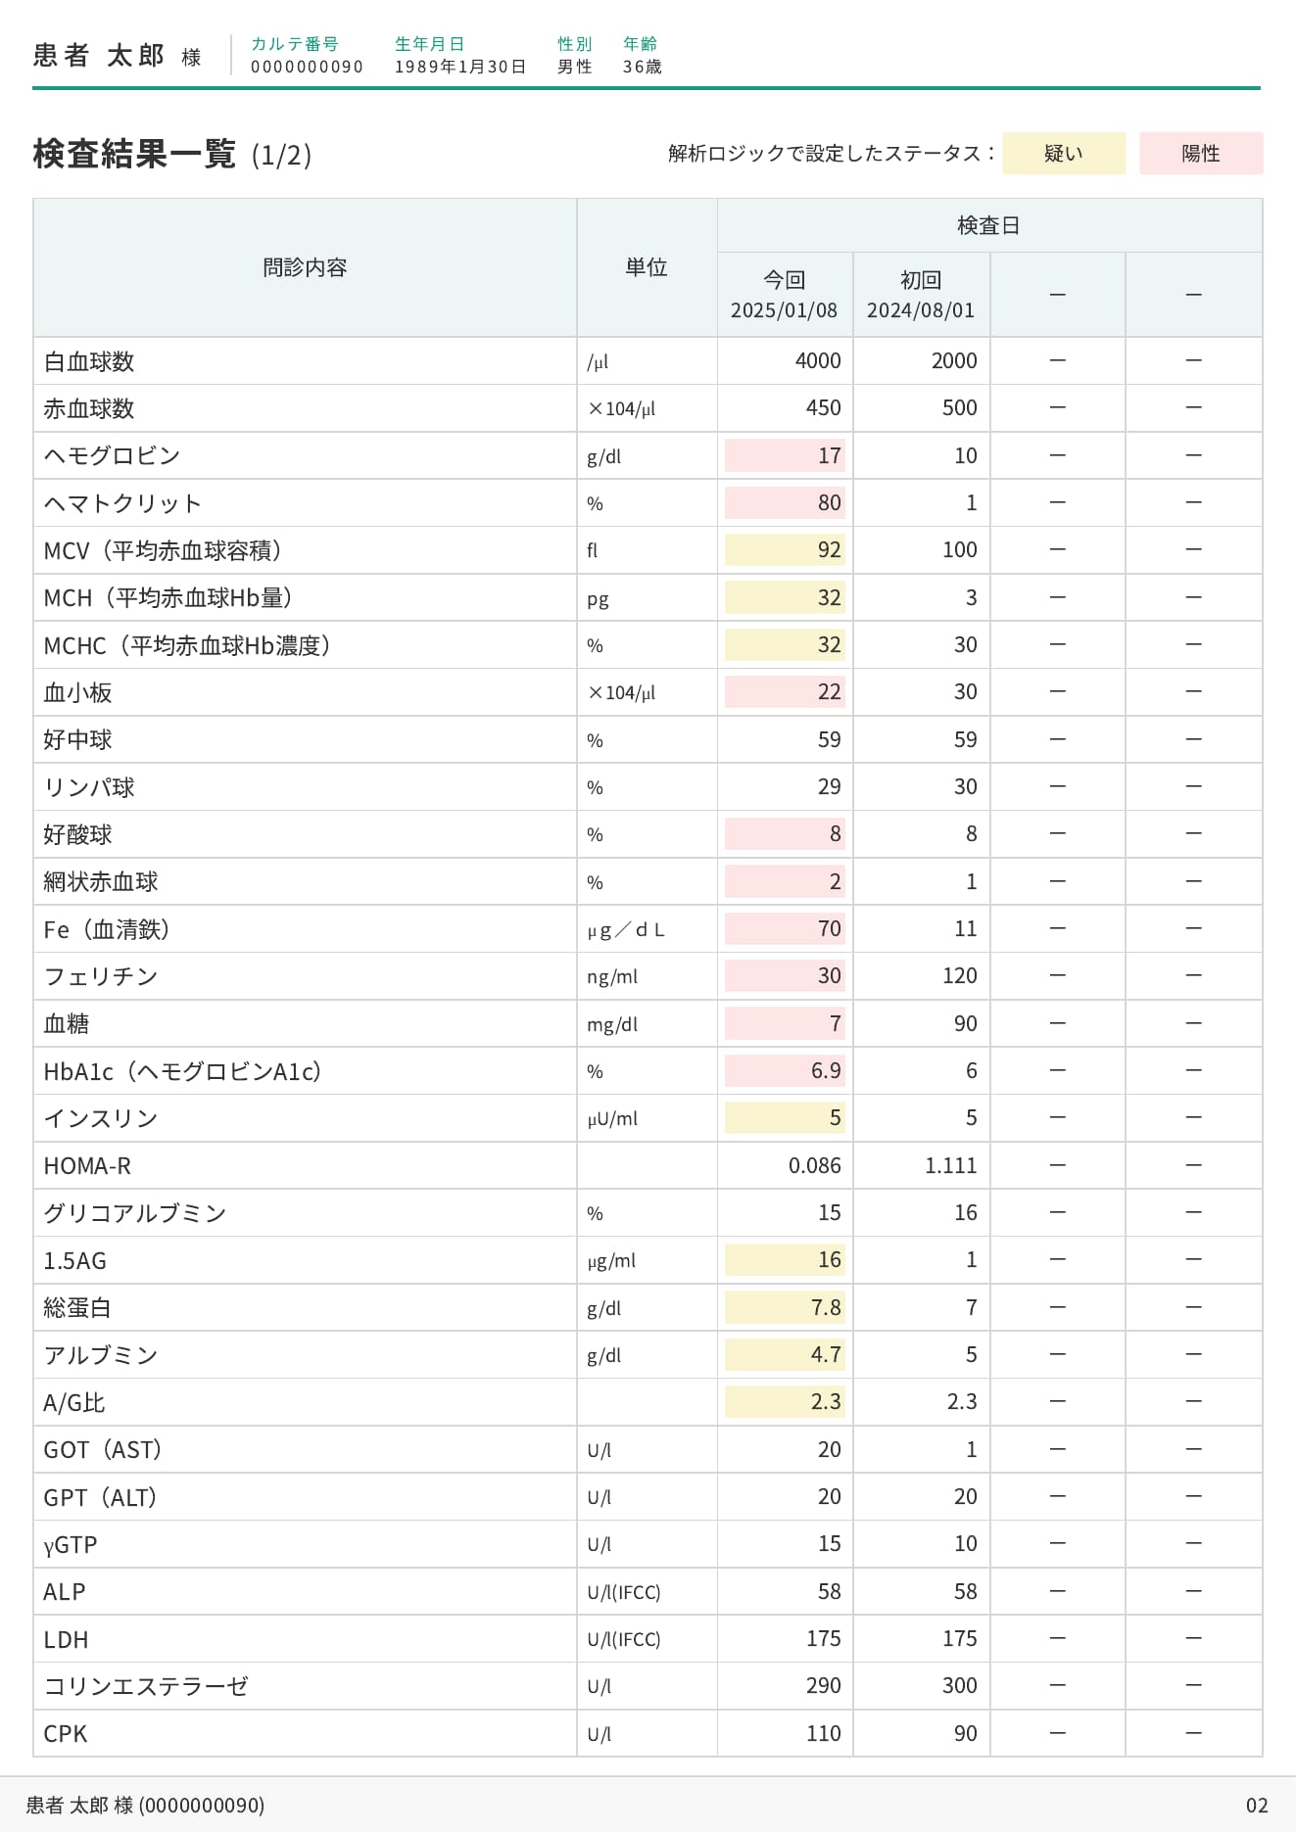
Task: Click the footer 患者 太郎 様 (0000000090) text
Action: (145, 1806)
